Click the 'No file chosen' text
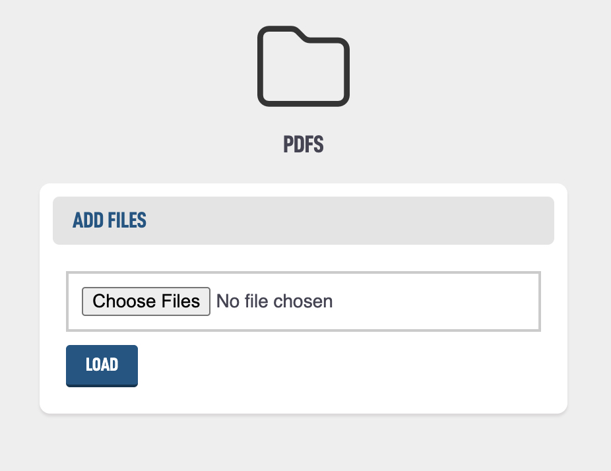Image resolution: width=611 pixels, height=471 pixels. tap(274, 301)
